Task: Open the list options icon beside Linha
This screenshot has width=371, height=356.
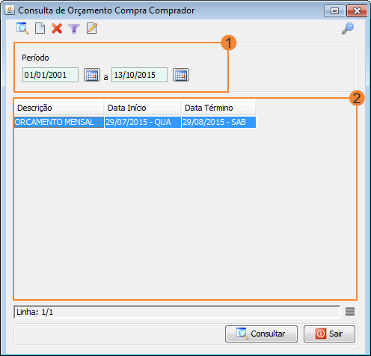Action: [x=350, y=312]
